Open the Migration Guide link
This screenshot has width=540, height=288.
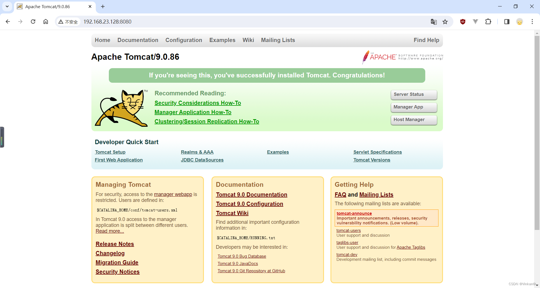click(x=117, y=262)
